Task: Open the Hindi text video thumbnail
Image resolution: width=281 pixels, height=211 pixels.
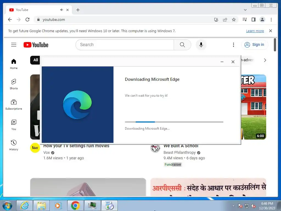Action: (x=208, y=187)
